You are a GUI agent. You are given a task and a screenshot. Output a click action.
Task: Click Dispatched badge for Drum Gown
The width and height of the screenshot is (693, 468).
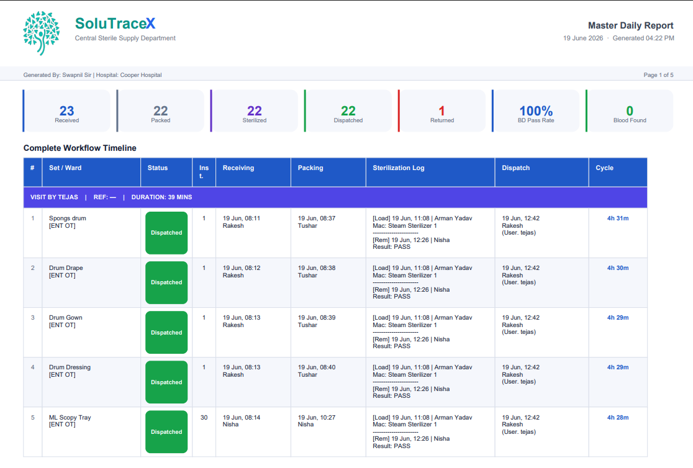click(x=166, y=332)
